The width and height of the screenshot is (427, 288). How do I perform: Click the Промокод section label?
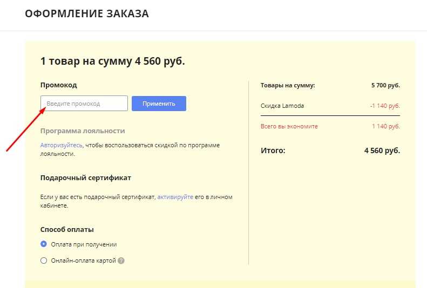pyautogui.click(x=58, y=85)
